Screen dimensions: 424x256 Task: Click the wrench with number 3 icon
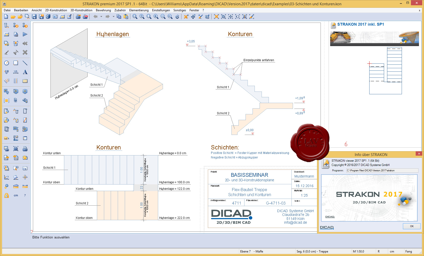click(x=25, y=25)
